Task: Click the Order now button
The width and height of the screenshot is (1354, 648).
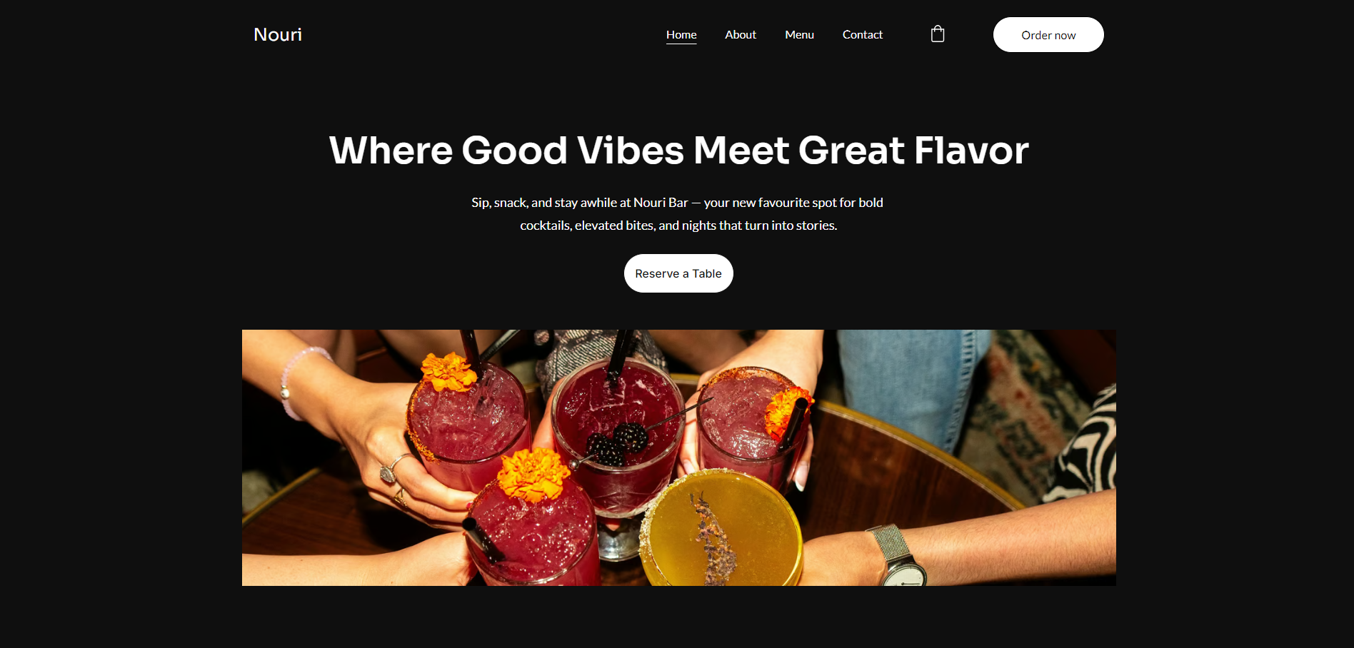Action: tap(1048, 34)
